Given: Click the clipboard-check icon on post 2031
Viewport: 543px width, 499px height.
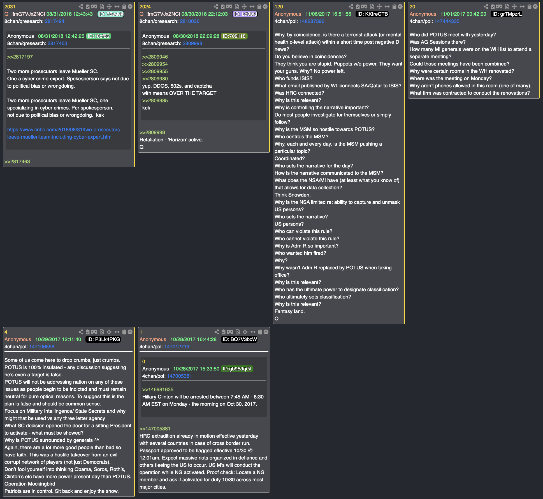Looking at the screenshot, I should (x=88, y=6).
